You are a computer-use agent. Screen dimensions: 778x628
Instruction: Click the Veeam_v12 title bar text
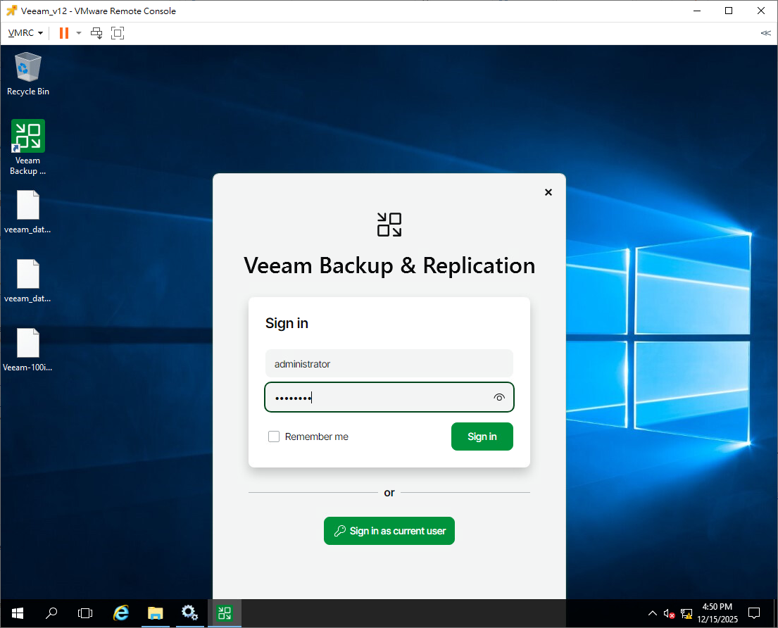pyautogui.click(x=99, y=11)
